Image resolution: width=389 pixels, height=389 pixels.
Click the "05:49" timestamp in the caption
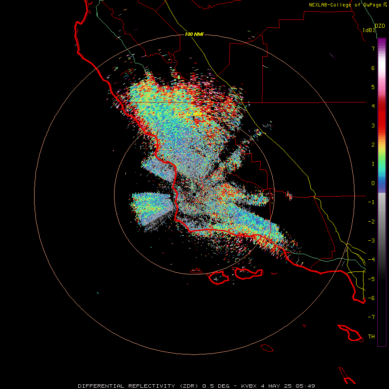[x=306, y=386]
